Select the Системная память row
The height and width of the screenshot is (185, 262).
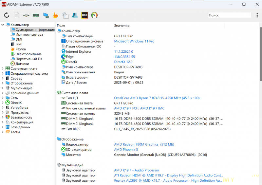[x=140, y=114]
